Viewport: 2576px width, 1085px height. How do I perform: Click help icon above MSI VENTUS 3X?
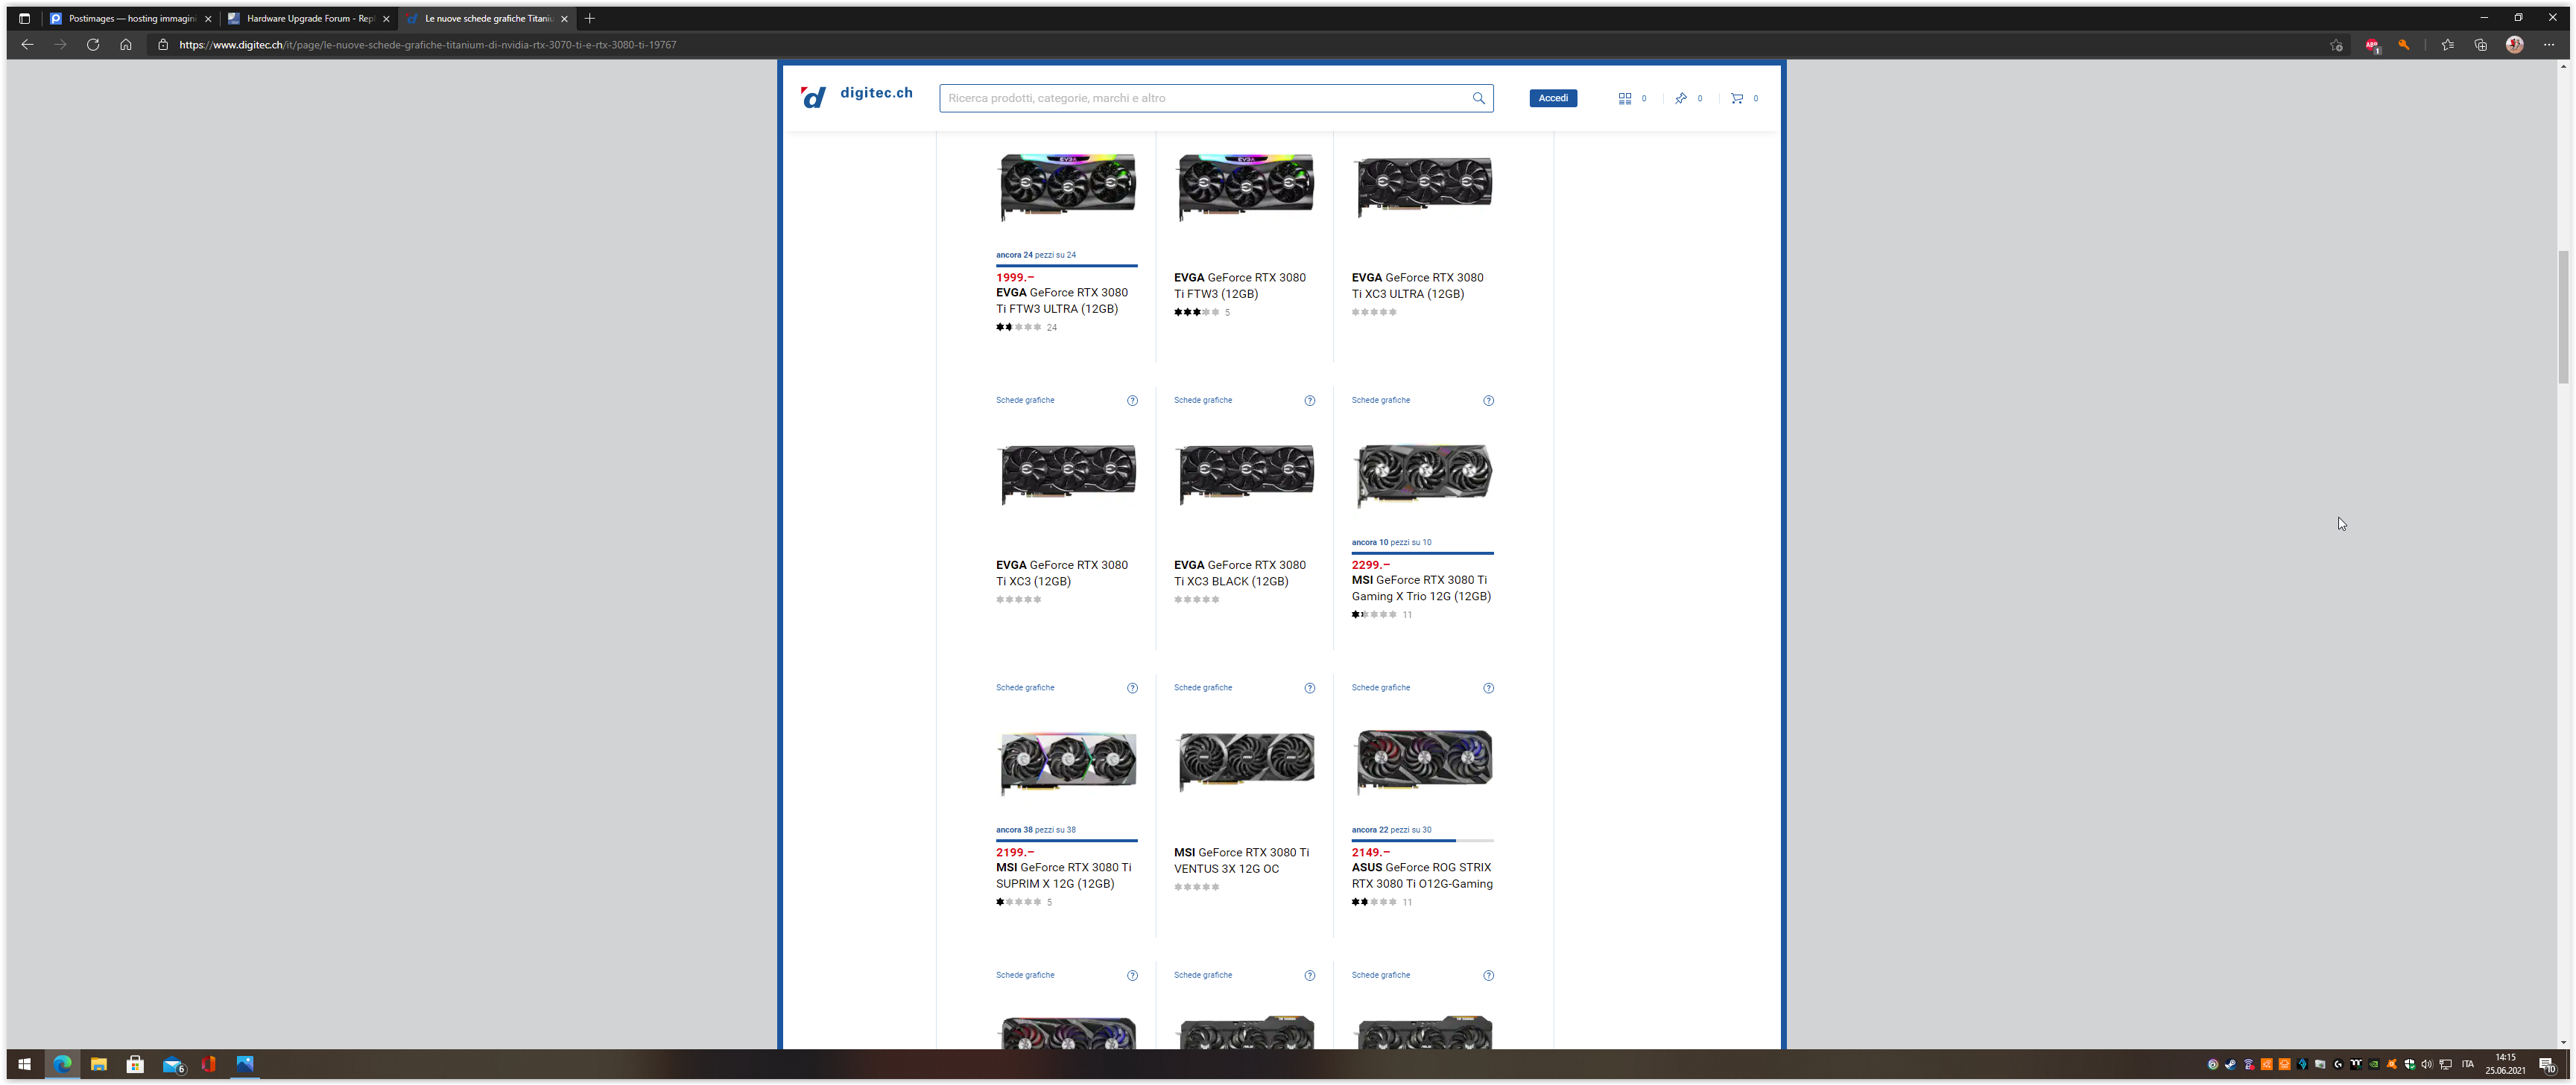click(x=1310, y=688)
